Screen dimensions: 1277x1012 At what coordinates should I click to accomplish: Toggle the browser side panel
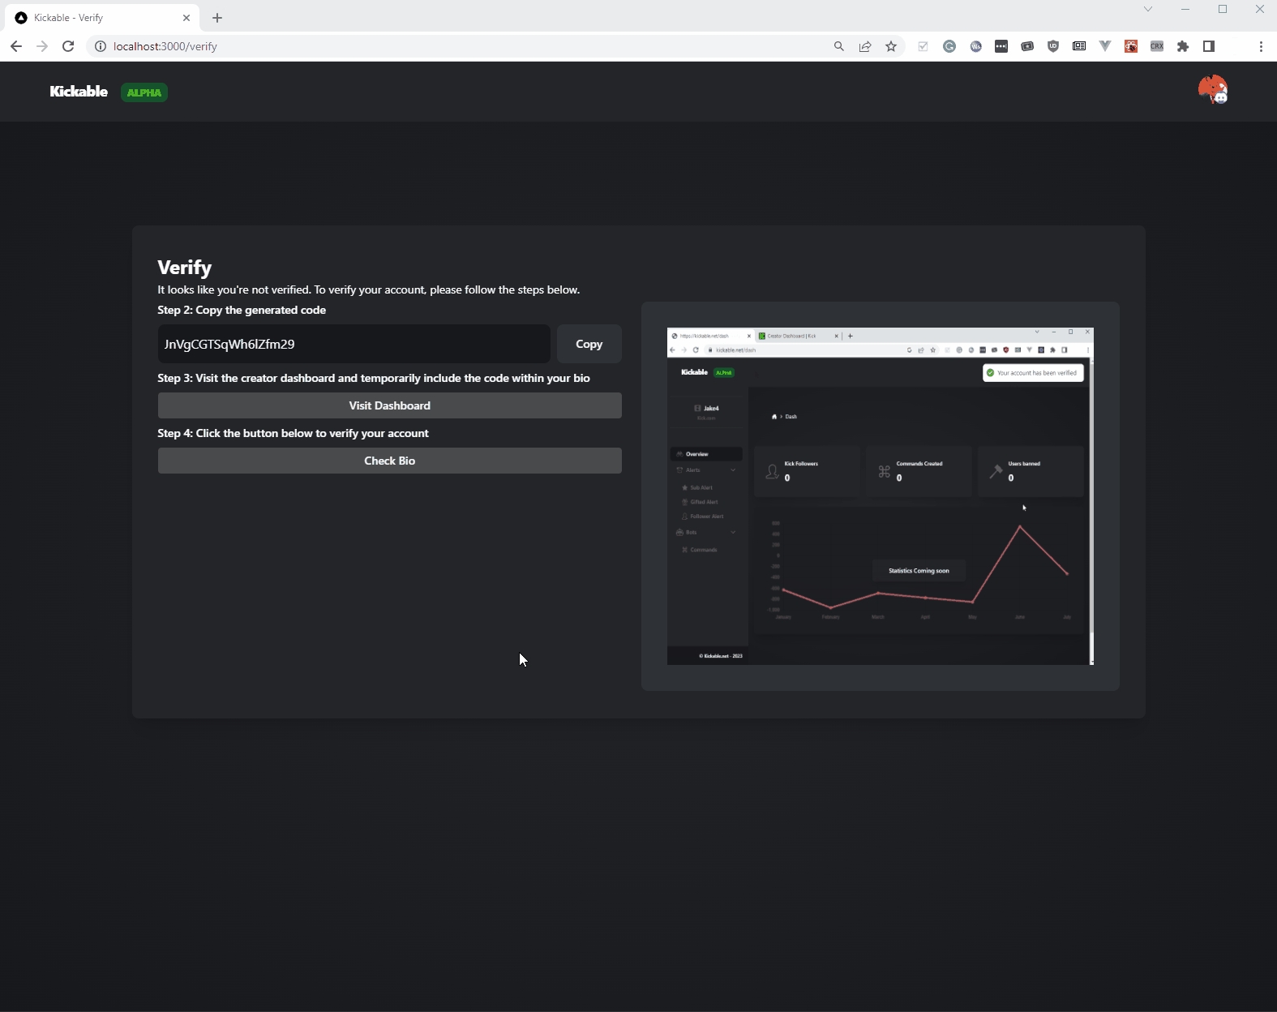tap(1209, 46)
